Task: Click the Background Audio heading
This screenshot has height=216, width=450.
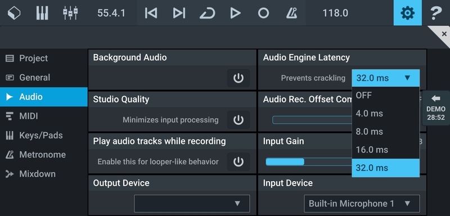Action: pos(130,57)
